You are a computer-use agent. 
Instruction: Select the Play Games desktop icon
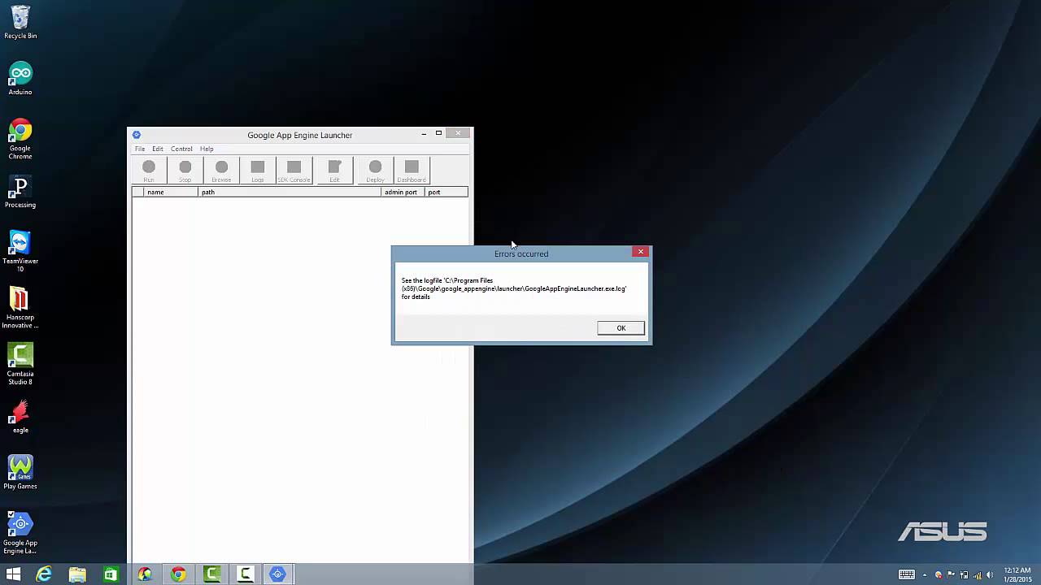(20, 473)
